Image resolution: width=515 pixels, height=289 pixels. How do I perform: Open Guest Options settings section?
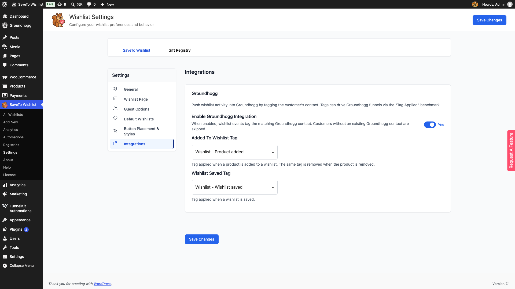(x=142, y=109)
